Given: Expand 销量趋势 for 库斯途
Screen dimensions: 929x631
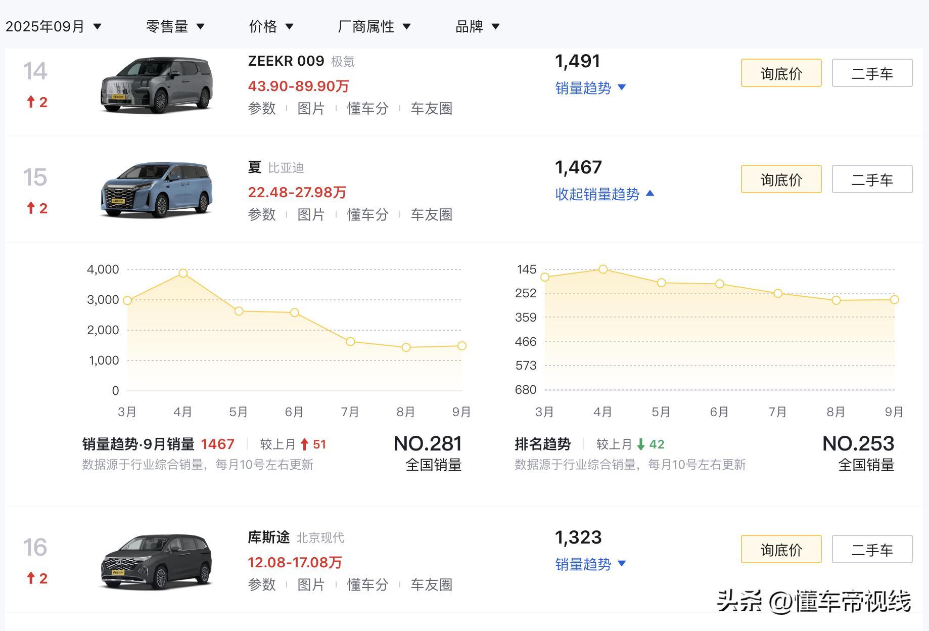Looking at the screenshot, I should tap(590, 564).
